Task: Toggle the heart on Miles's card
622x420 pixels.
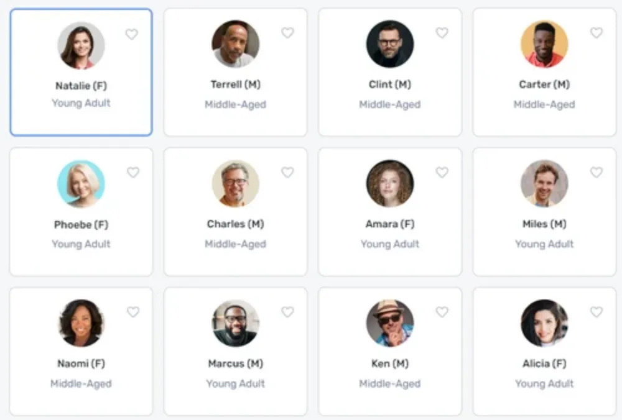Action: coord(596,172)
